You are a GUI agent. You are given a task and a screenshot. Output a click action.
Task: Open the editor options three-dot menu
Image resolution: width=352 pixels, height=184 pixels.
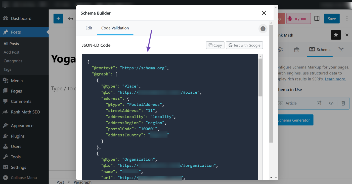pyautogui.click(x=347, y=19)
